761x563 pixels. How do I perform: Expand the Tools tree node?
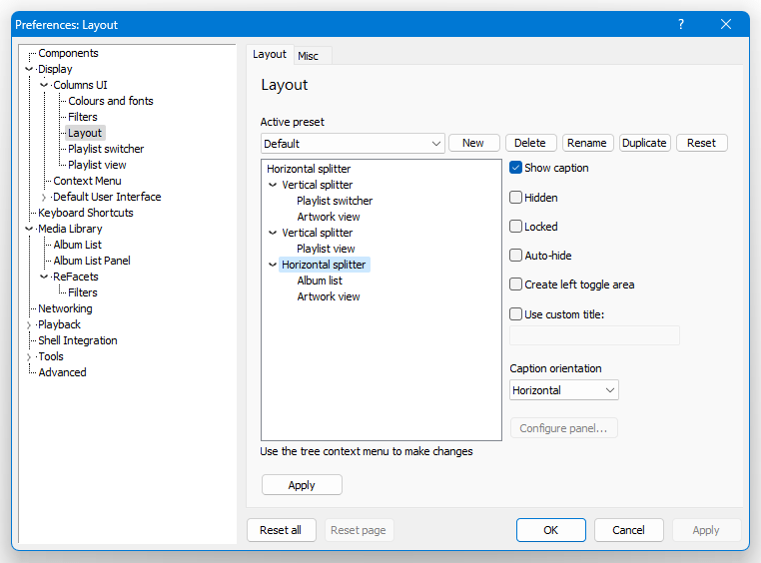tap(29, 357)
